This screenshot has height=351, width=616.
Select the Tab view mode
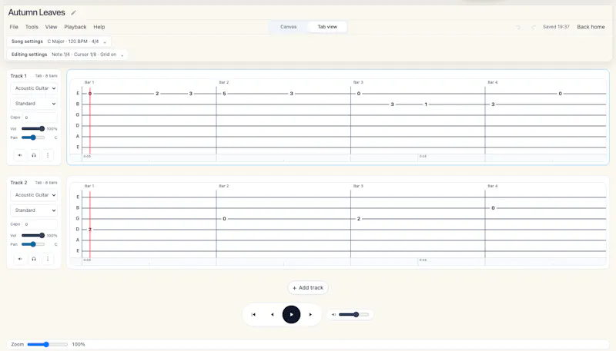tap(327, 27)
